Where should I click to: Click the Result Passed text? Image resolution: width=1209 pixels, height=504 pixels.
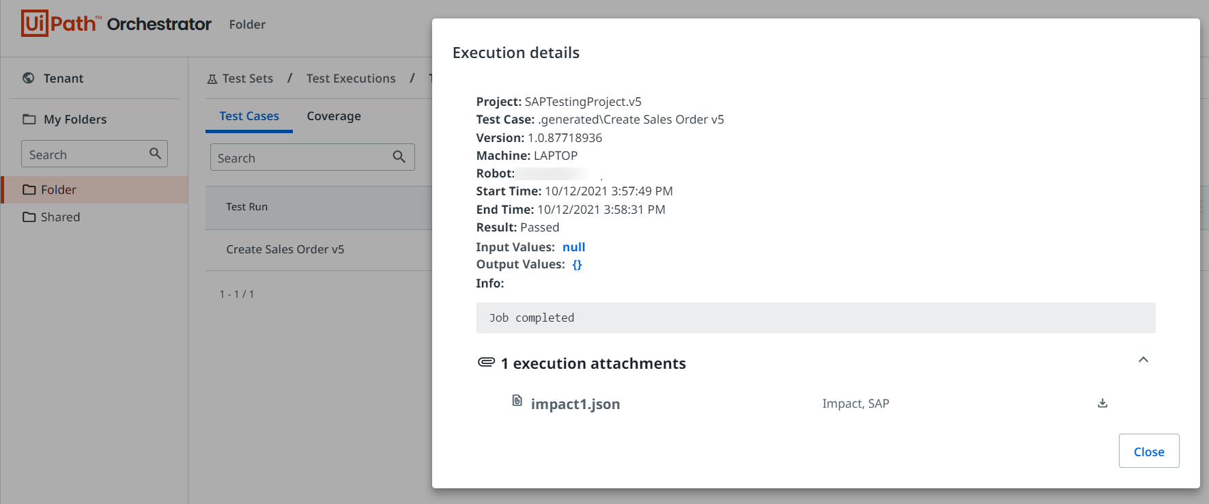click(517, 227)
